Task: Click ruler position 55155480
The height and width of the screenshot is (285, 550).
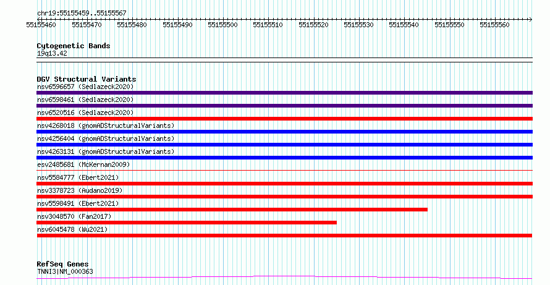Action: coord(132,25)
